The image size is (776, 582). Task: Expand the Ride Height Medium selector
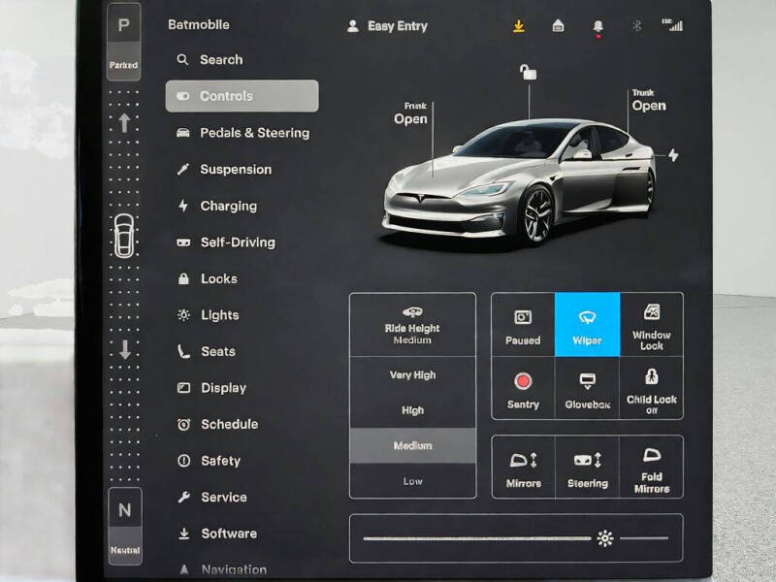click(x=412, y=325)
